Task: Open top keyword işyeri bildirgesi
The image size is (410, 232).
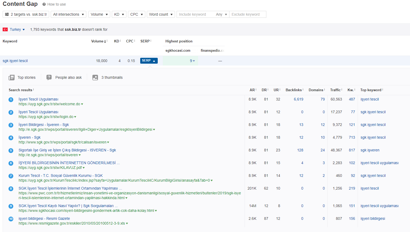Action: coord(373,218)
